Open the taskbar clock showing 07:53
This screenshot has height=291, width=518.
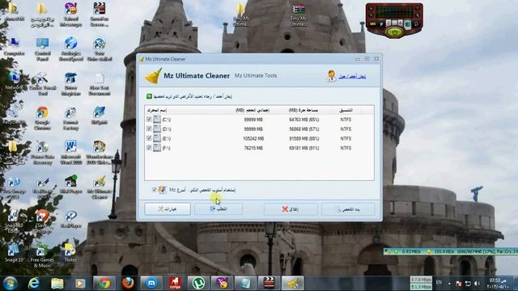tap(497, 283)
